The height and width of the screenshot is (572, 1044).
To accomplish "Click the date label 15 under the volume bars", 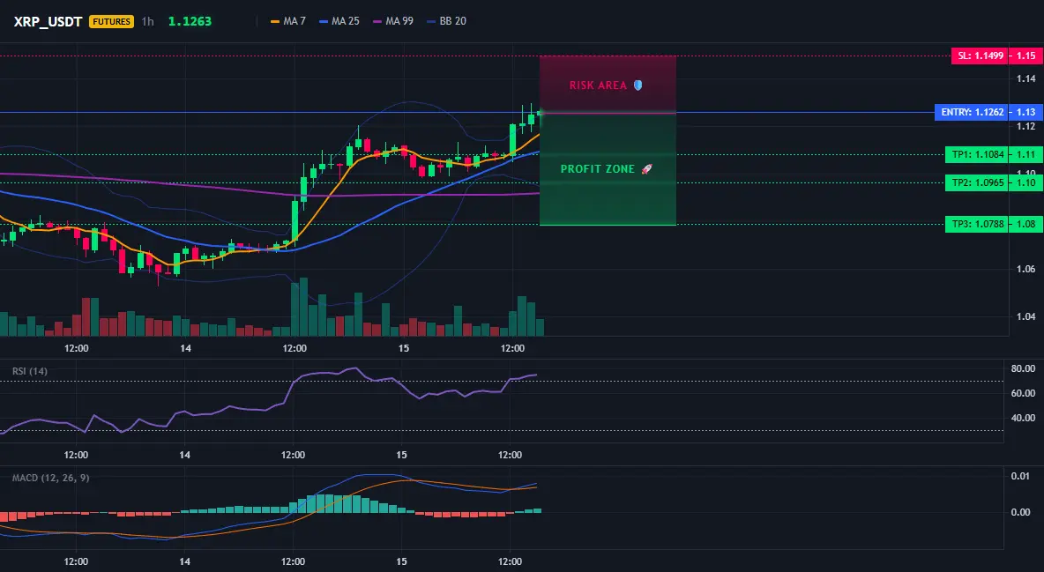I will [x=403, y=348].
